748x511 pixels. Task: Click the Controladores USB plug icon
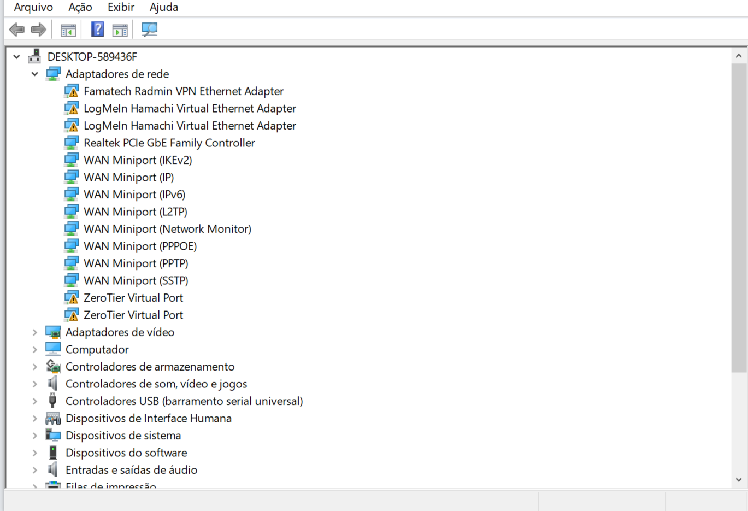pos(53,401)
